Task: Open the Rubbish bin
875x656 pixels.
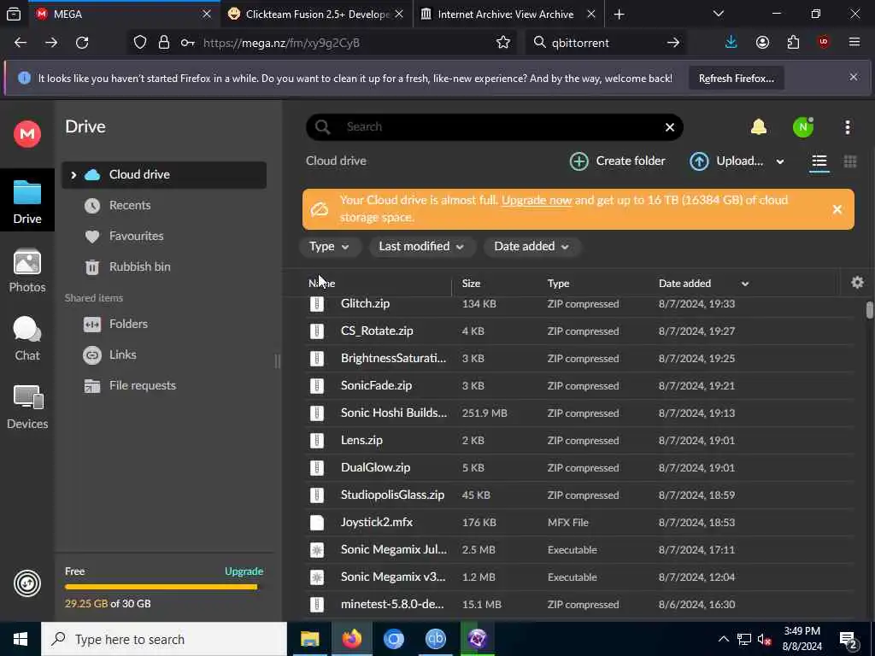Action: point(139,266)
